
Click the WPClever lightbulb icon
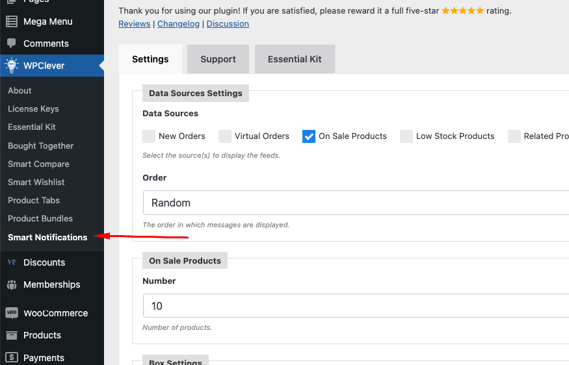[x=12, y=66]
